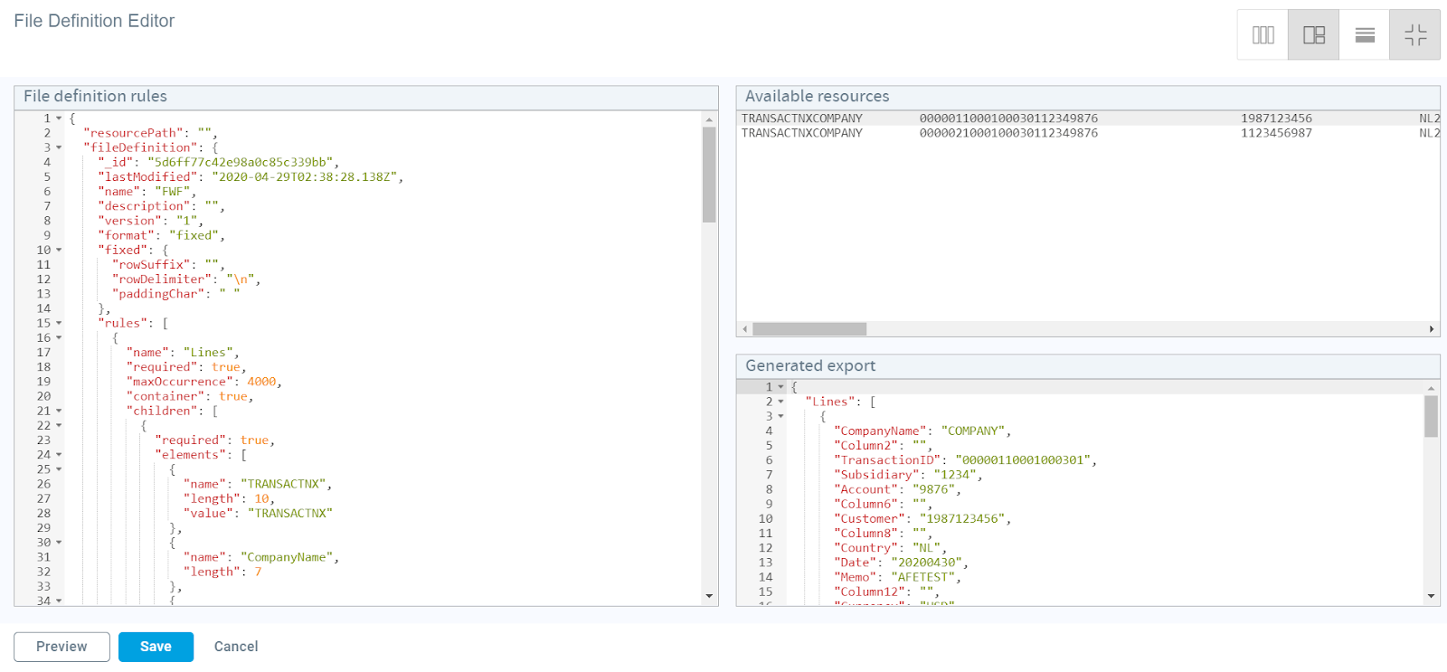Select first resource row with customer 1987123456
The image size is (1447, 672).
(1088, 118)
